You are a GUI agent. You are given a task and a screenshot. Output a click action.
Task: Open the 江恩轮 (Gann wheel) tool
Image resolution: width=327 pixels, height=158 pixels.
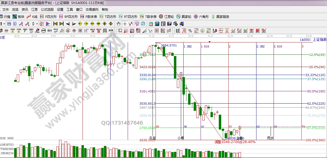point(167,17)
